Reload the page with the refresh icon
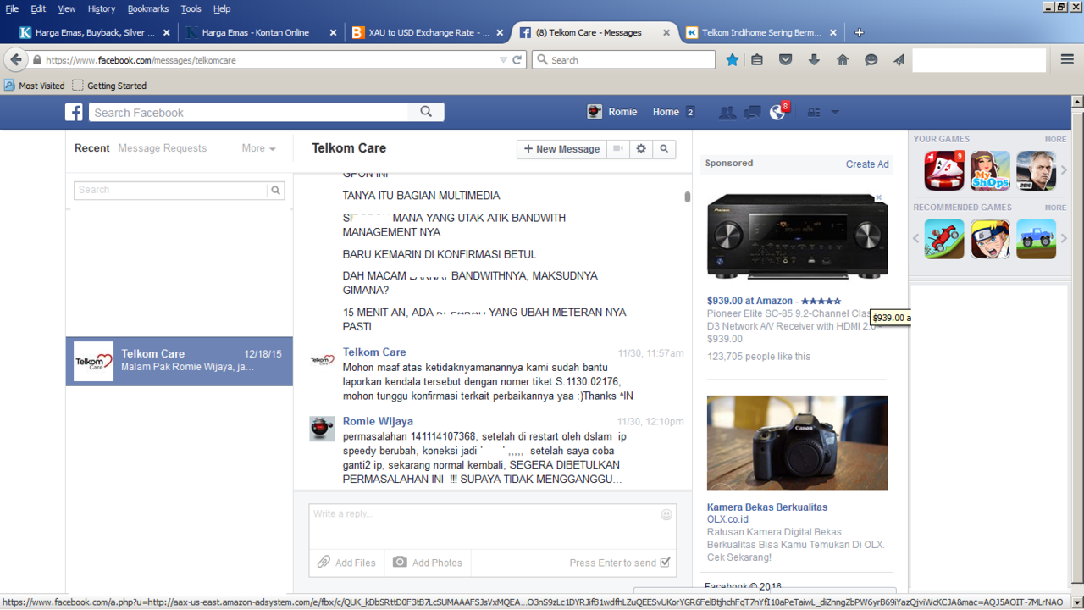The width and height of the screenshot is (1084, 610). (x=517, y=60)
